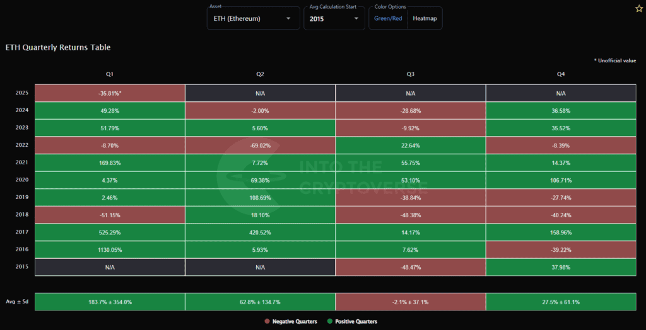Click the 69.38% cell

(261, 180)
